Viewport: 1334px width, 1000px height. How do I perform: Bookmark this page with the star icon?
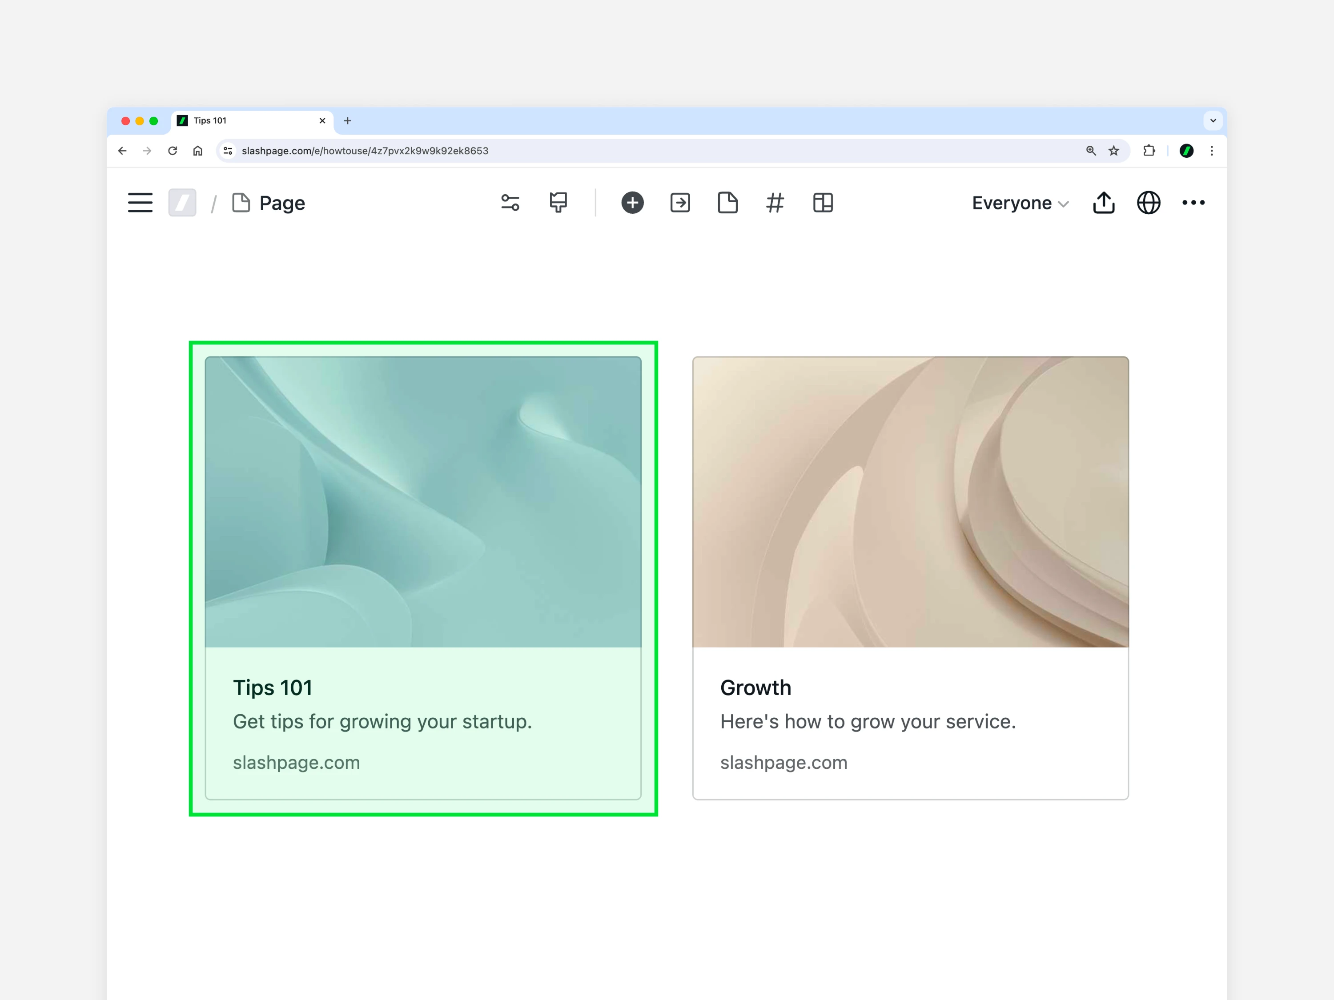point(1114,151)
